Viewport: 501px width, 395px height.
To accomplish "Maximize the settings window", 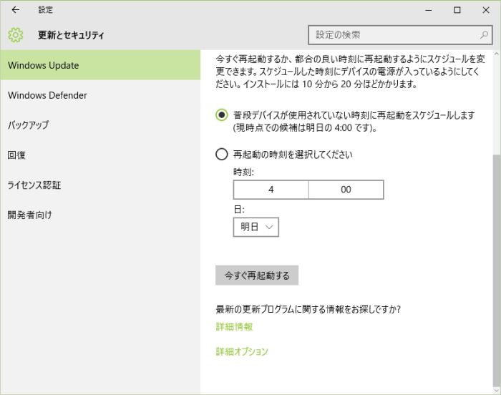I will (457, 10).
